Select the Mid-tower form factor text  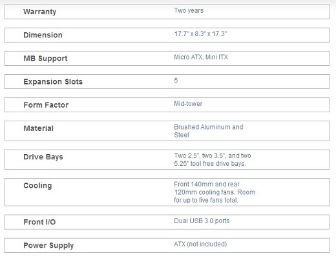pos(188,104)
